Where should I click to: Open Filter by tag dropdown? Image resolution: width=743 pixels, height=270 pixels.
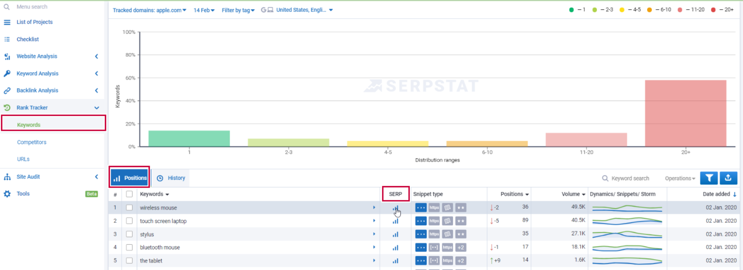click(x=238, y=10)
